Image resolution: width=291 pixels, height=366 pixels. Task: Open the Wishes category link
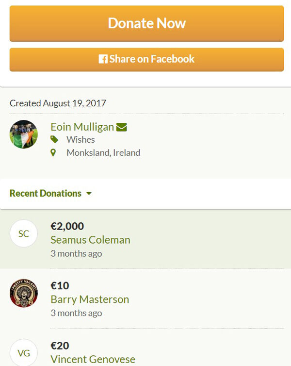point(81,140)
